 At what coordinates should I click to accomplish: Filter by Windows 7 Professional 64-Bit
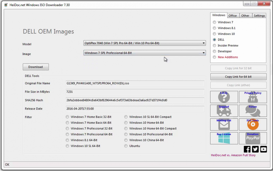coord(67,134)
